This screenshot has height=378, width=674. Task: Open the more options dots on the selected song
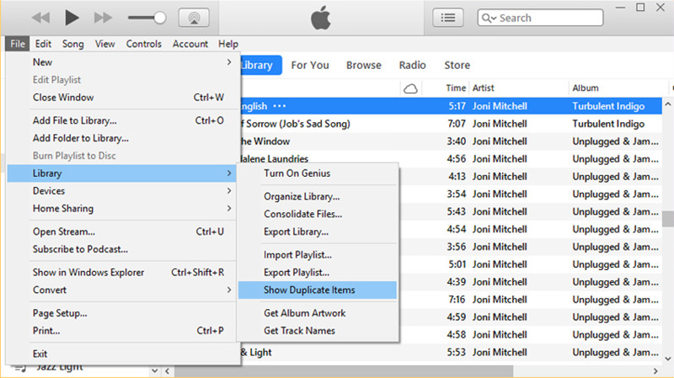click(x=280, y=106)
